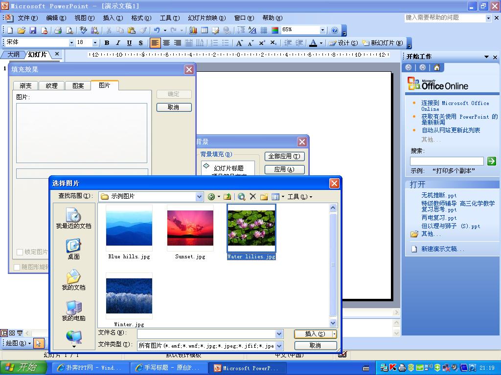Click Search the Web icon in dialog

[x=242, y=197]
